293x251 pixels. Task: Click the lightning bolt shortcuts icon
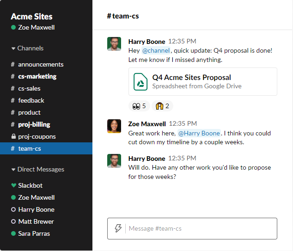[x=118, y=228]
